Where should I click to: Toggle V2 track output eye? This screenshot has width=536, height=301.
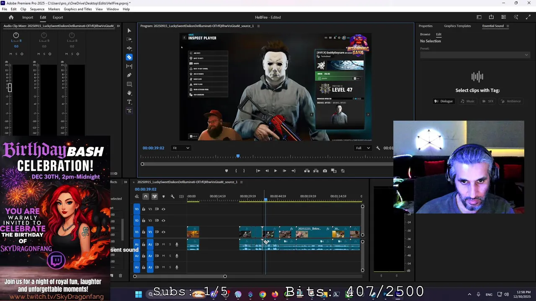tap(163, 220)
